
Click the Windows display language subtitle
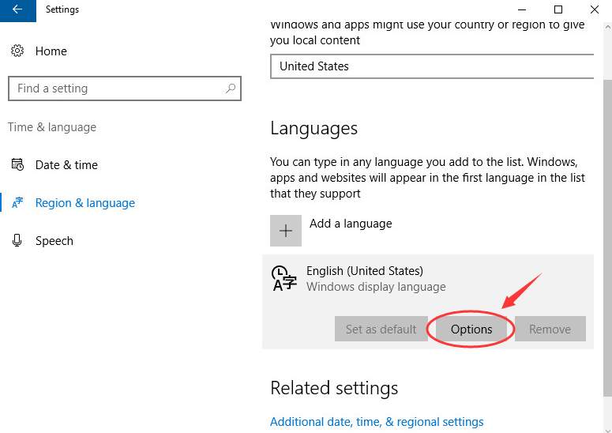[x=376, y=287]
